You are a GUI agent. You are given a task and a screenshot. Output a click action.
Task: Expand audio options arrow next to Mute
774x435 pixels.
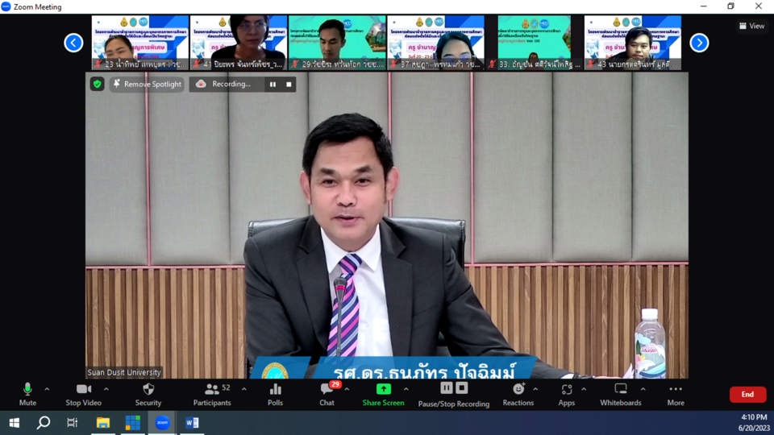(x=47, y=389)
